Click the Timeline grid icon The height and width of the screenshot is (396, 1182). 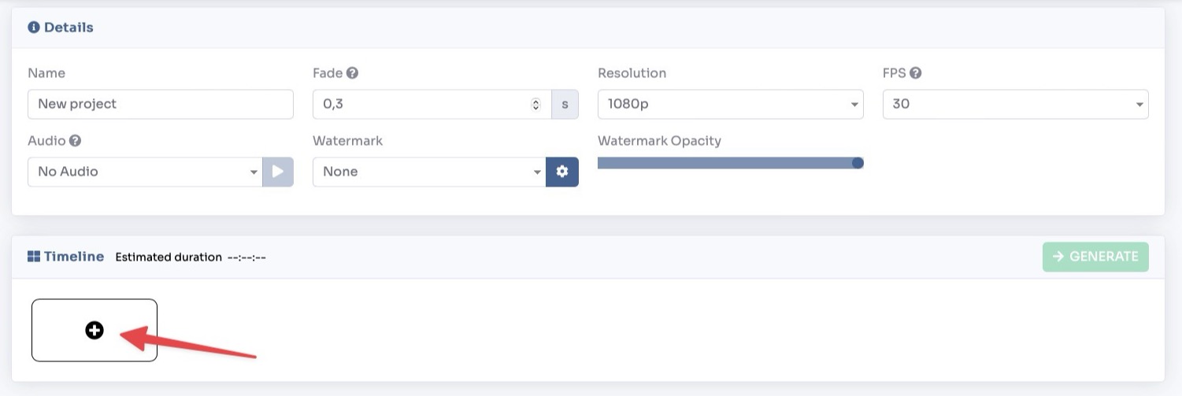tap(34, 257)
